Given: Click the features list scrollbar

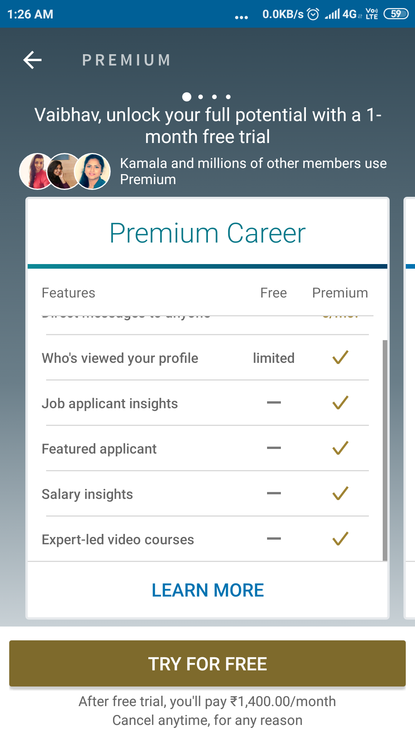Looking at the screenshot, I should tap(385, 450).
